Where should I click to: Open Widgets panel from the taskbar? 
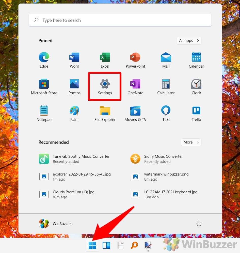point(106,245)
